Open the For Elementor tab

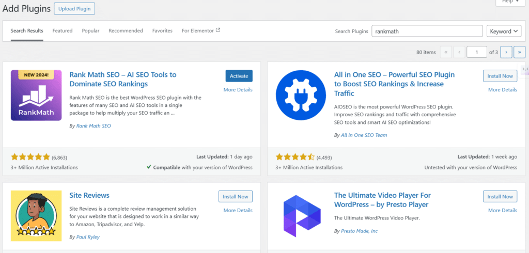[201, 30]
